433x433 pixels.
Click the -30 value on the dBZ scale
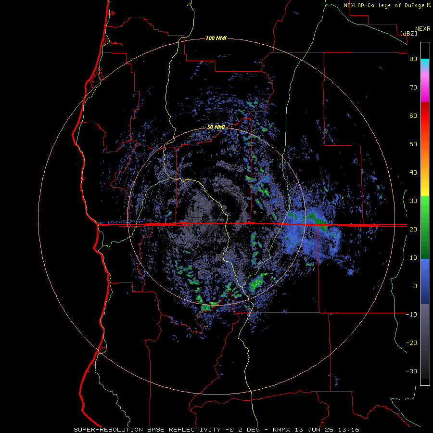click(x=411, y=371)
